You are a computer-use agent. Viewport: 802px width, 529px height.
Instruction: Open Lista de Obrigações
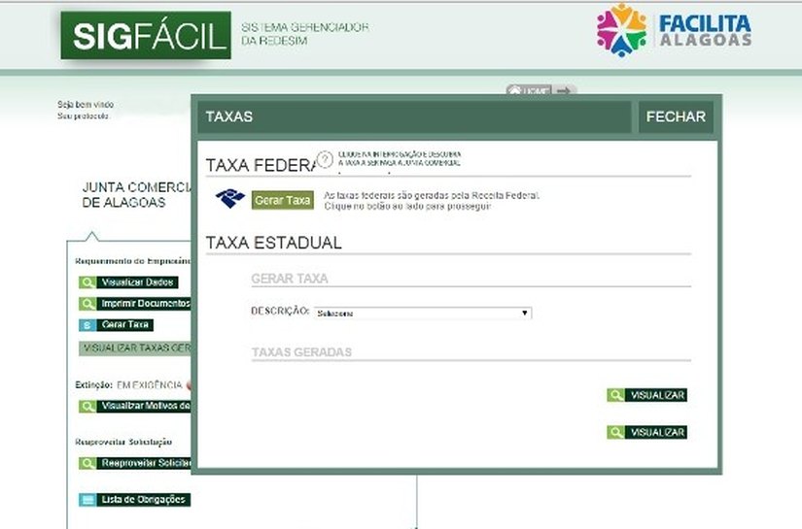(x=134, y=499)
